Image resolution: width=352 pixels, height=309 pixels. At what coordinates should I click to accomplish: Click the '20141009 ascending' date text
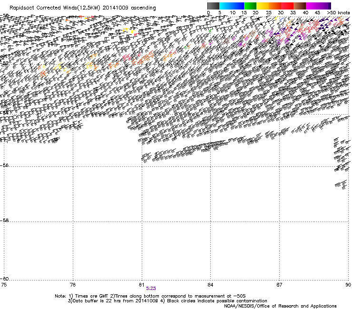[129, 8]
